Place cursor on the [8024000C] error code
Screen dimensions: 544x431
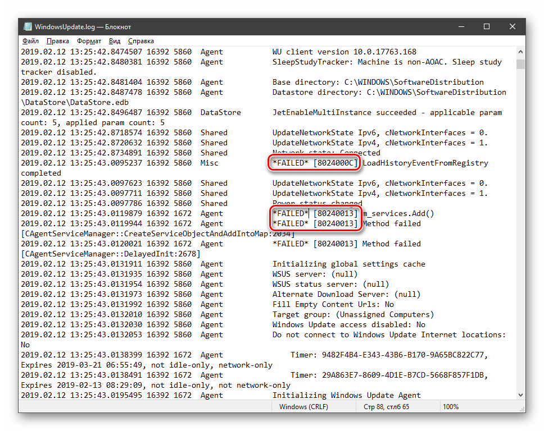[x=335, y=163]
